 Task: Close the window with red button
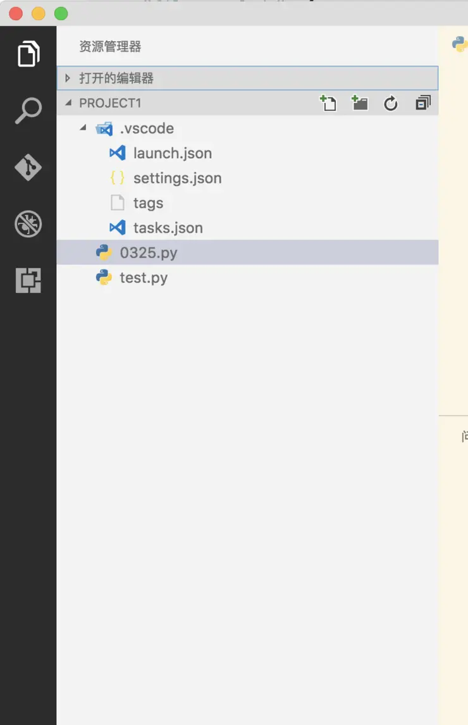click(x=16, y=13)
